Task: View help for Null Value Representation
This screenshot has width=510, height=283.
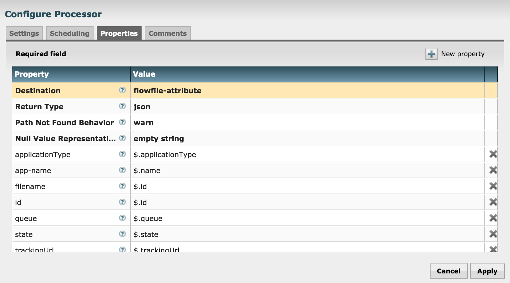Action: click(122, 138)
